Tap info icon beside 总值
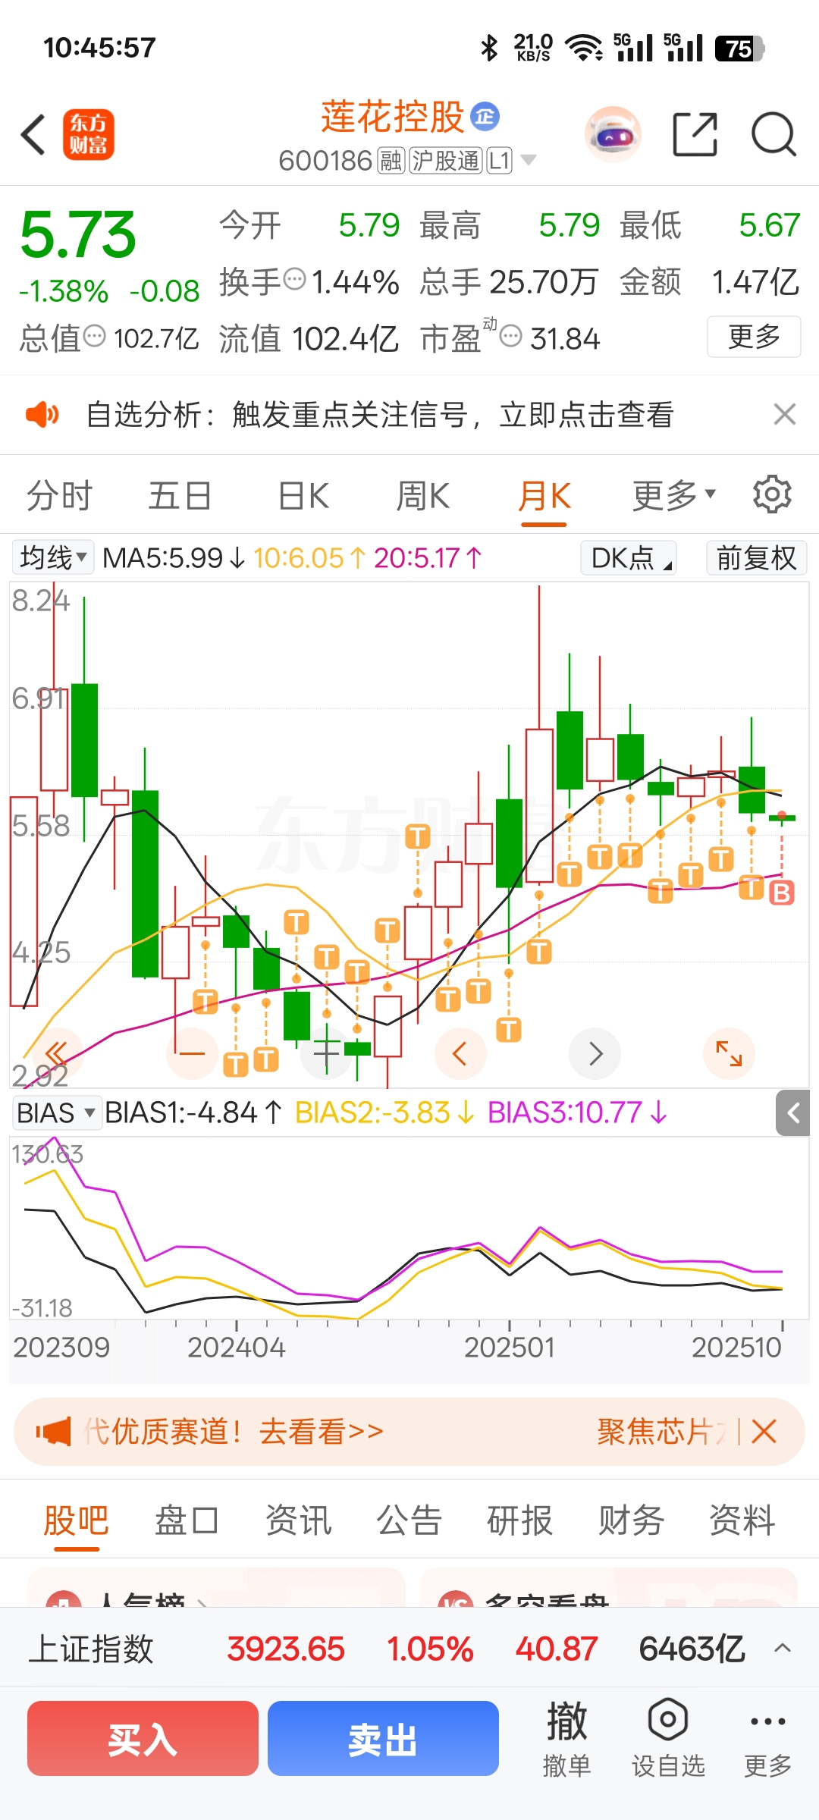 (94, 335)
